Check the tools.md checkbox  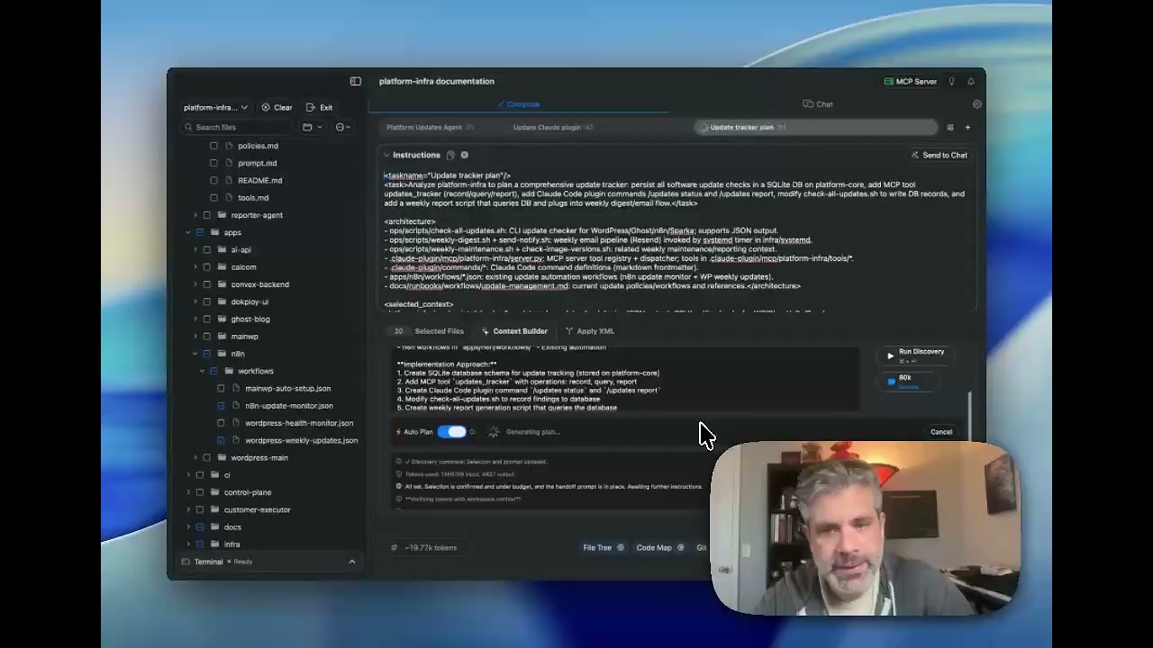213,197
